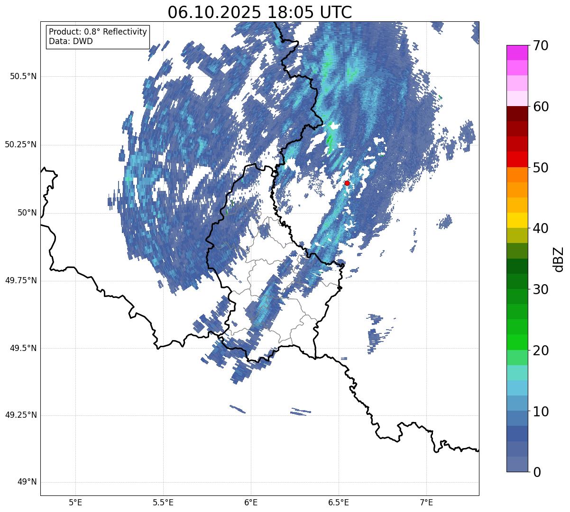The width and height of the screenshot is (570, 512).
Task: Click the "Product: 0.8° Reflectivity" label
Action: pyautogui.click(x=98, y=32)
